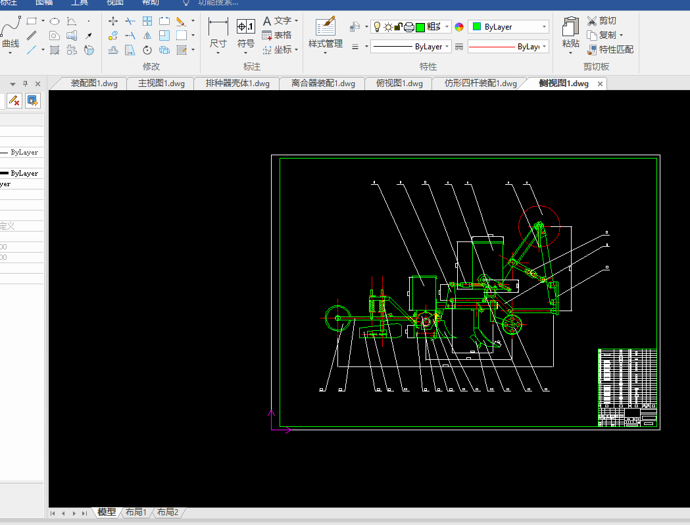Open the Style Manager (样式管理)
Viewport: 690px width, 525px height.
tap(326, 34)
